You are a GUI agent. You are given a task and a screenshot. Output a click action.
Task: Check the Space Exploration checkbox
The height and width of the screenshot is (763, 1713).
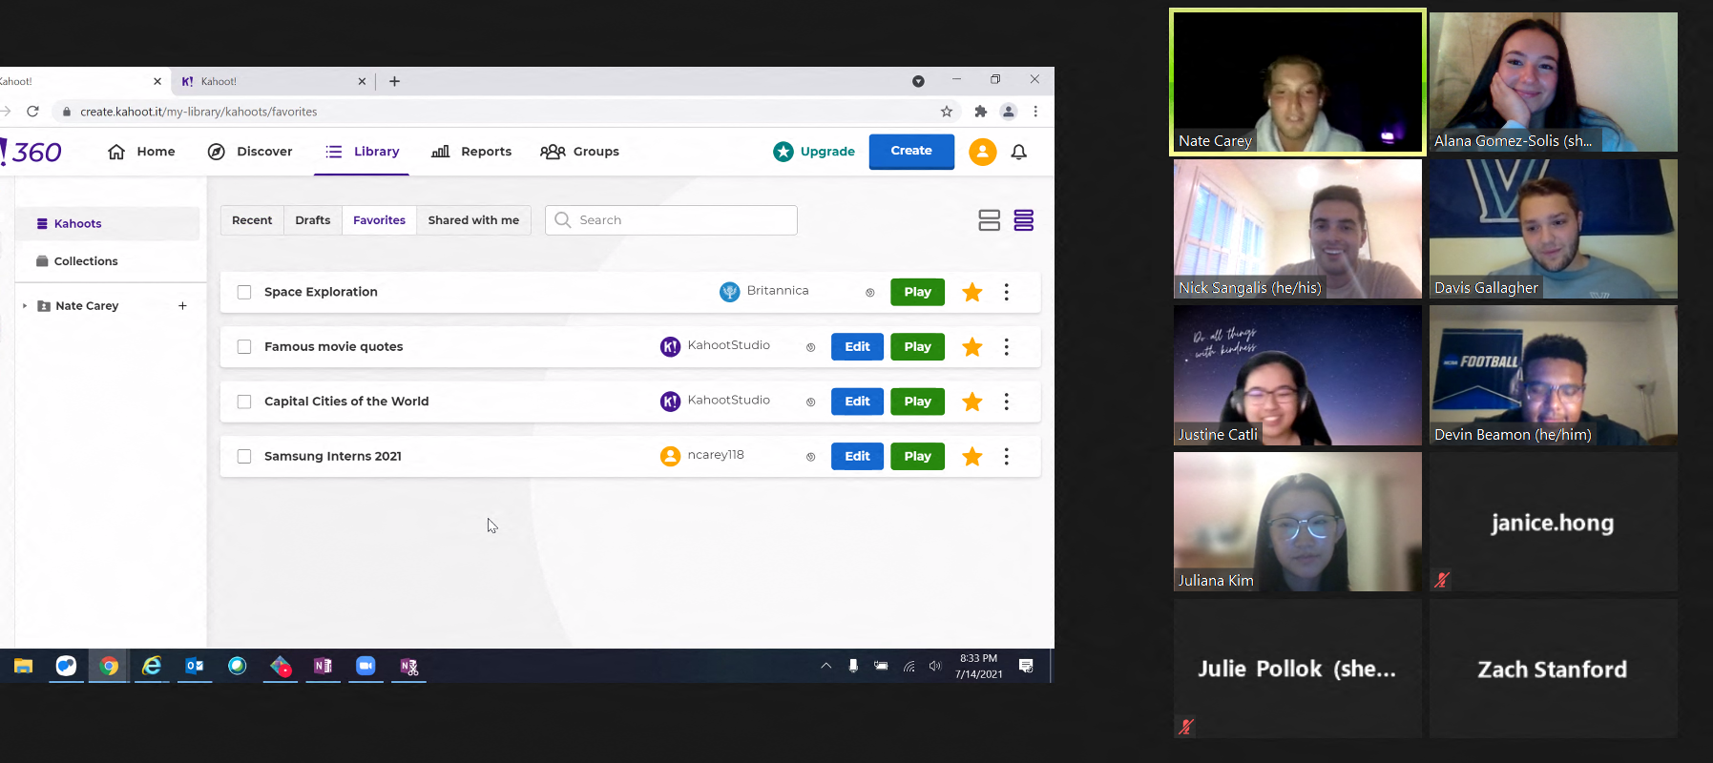244,293
